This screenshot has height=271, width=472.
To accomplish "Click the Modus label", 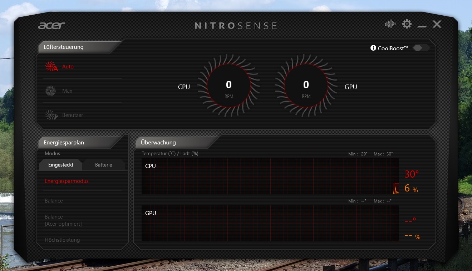I will 52,153.
